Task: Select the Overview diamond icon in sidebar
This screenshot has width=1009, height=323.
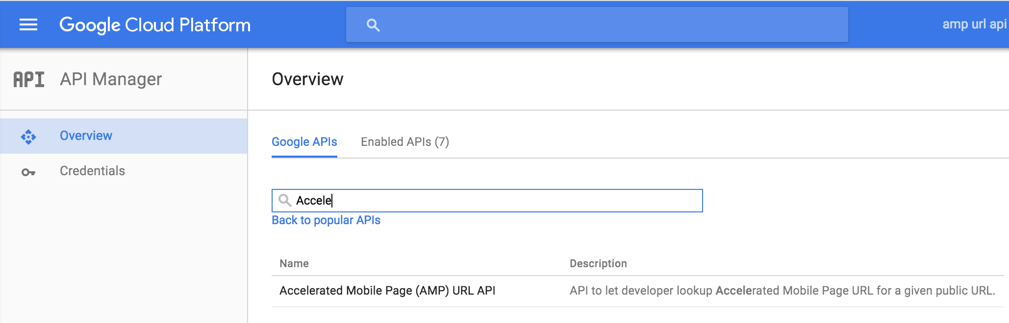Action: coord(29,136)
